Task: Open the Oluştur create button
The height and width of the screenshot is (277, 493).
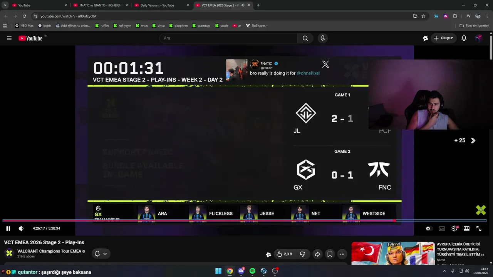Action: [x=443, y=38]
